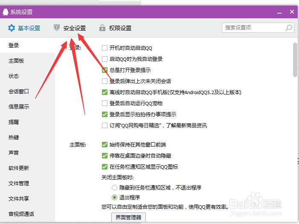Viewport: 299px width, 224px height.
Task: Enable 开机时自动启动QQ checkbox
Action: click(x=105, y=48)
